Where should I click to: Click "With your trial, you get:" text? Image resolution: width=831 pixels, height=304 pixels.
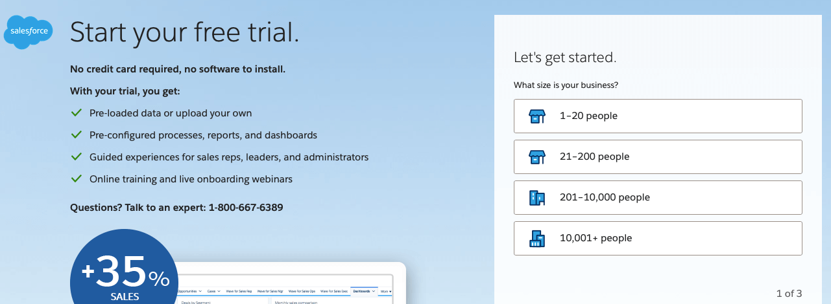point(125,91)
